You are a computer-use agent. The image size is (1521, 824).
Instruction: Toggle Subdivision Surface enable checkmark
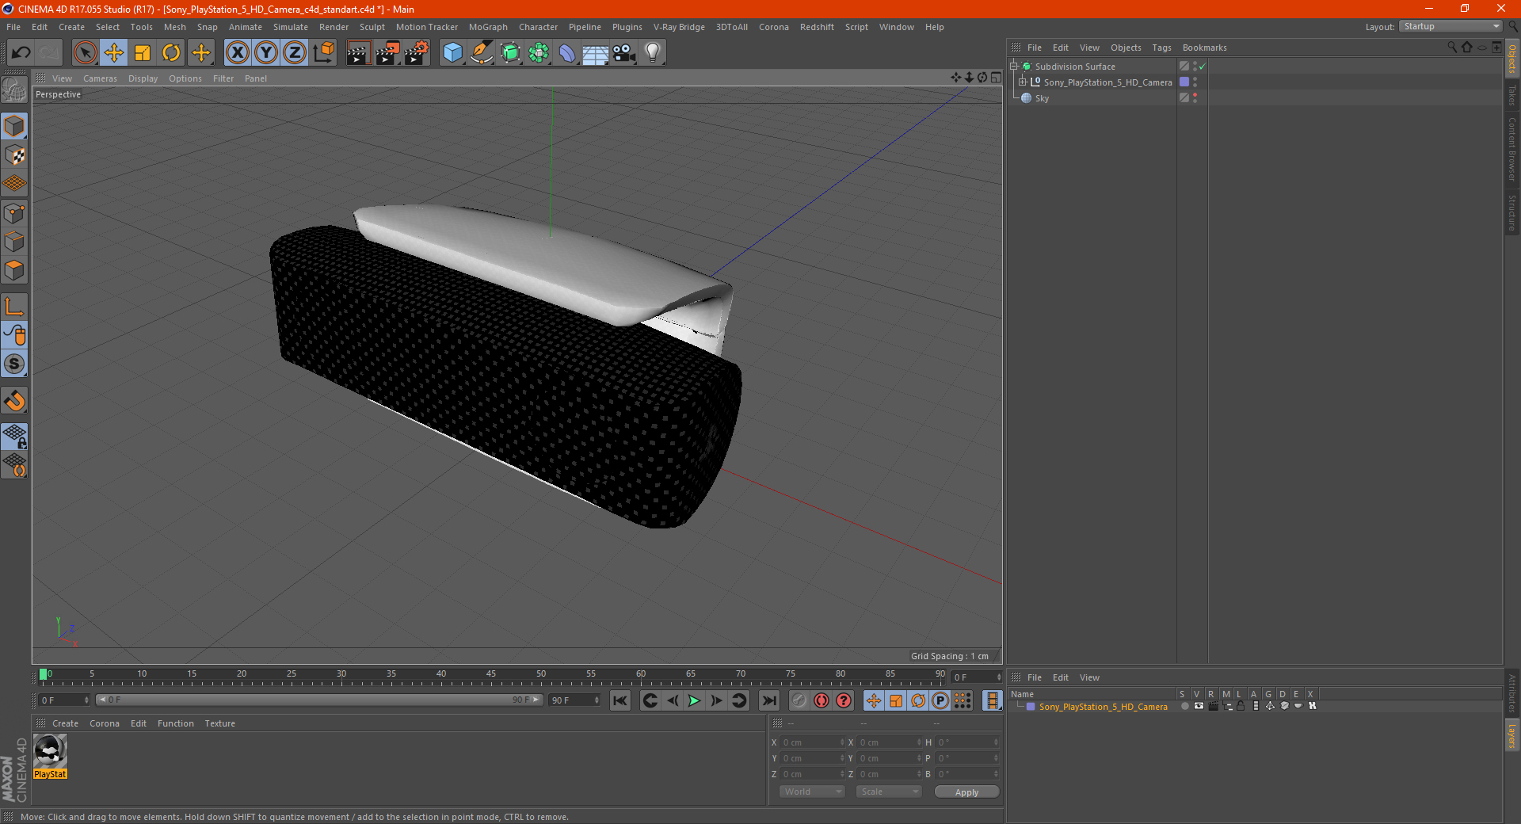coord(1202,67)
